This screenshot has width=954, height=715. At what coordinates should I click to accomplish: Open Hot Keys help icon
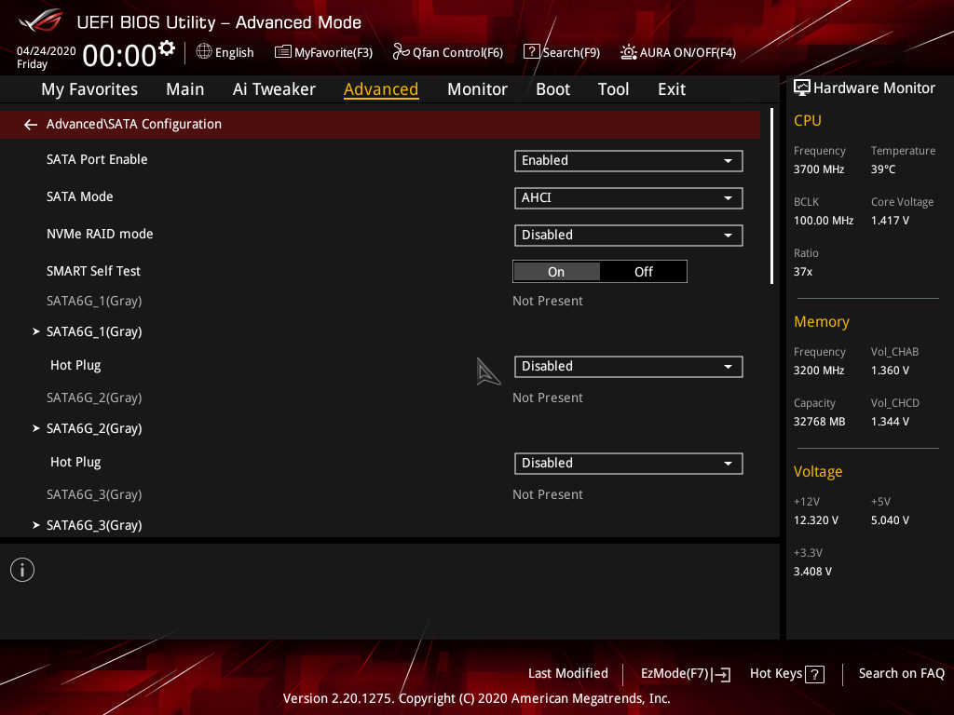pyautogui.click(x=814, y=674)
